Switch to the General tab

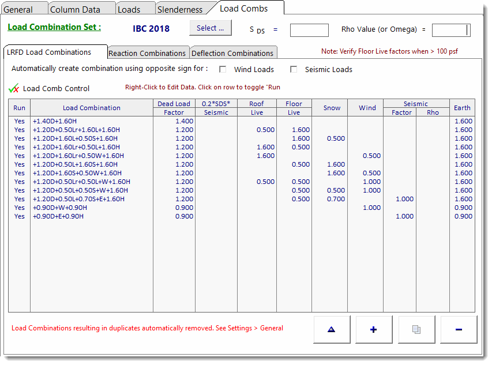pos(19,9)
